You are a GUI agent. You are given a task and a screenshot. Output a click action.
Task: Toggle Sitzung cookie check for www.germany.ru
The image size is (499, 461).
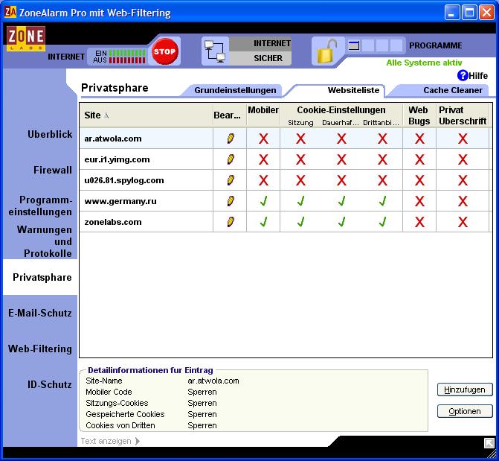coord(300,201)
